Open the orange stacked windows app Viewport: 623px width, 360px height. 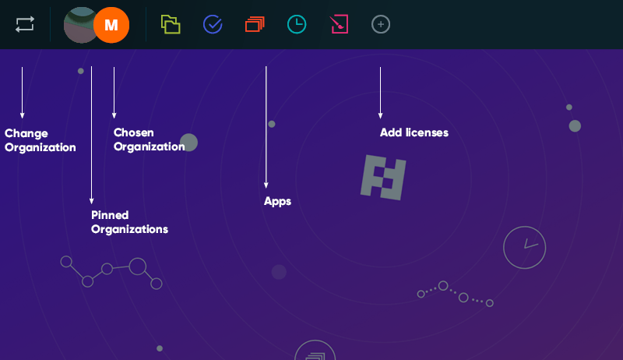point(255,24)
